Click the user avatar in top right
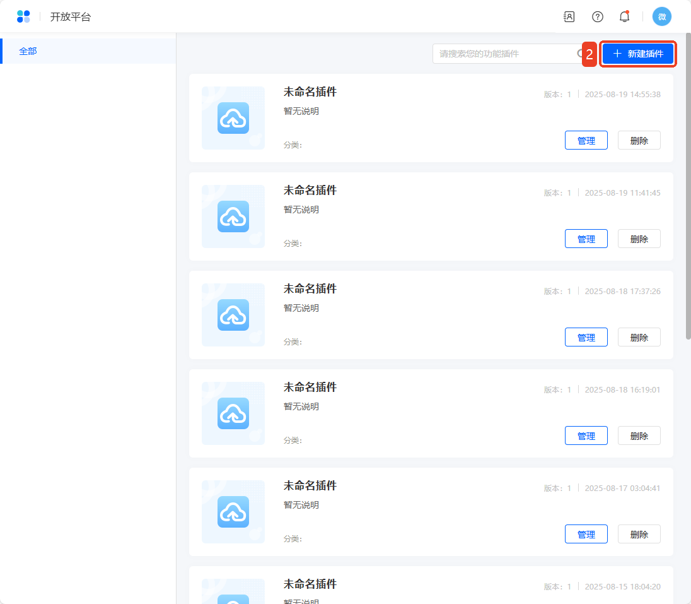691x604 pixels. (x=661, y=17)
